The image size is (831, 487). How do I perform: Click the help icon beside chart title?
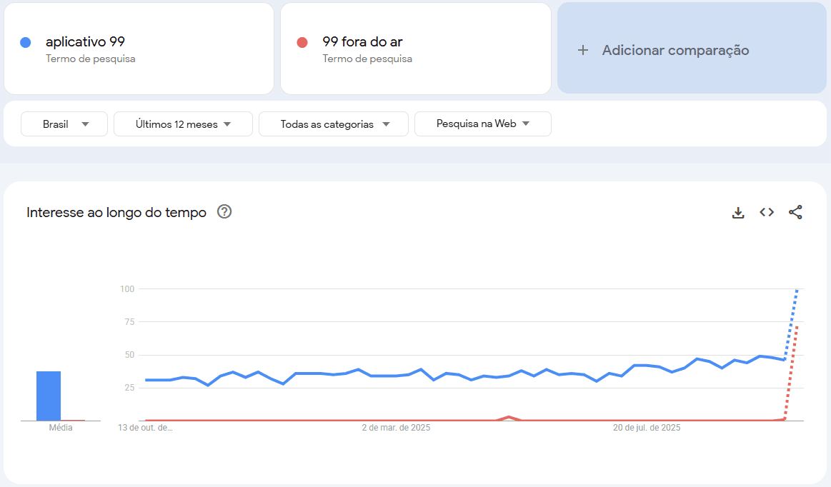(x=224, y=212)
